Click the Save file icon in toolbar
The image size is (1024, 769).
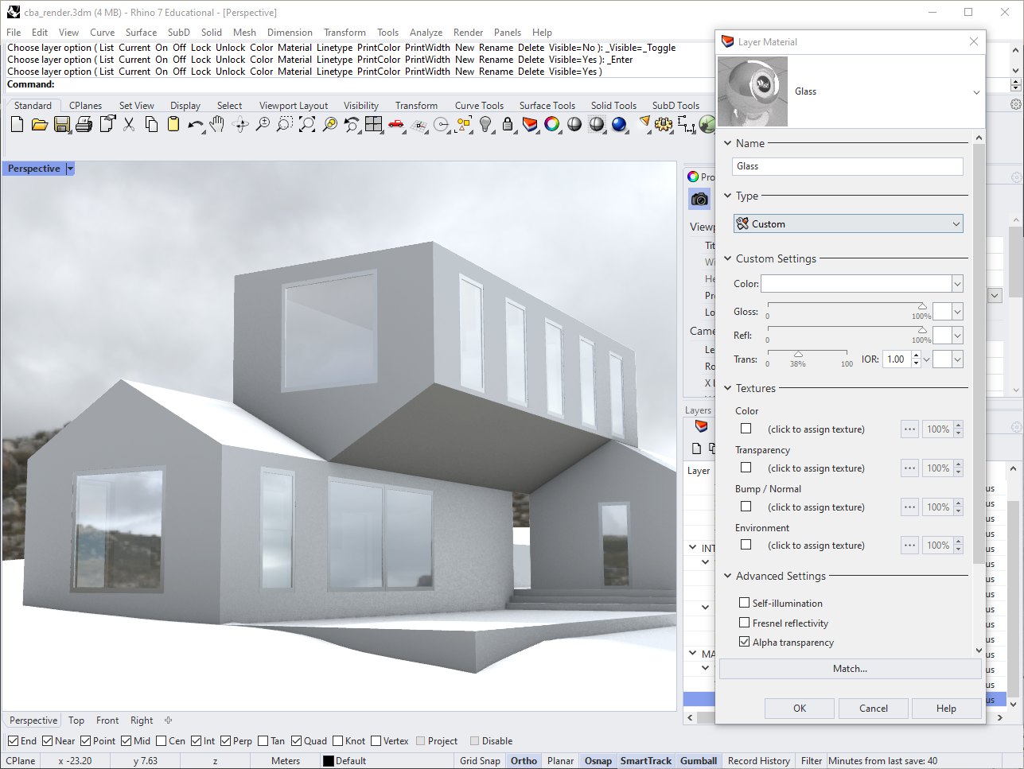point(62,124)
